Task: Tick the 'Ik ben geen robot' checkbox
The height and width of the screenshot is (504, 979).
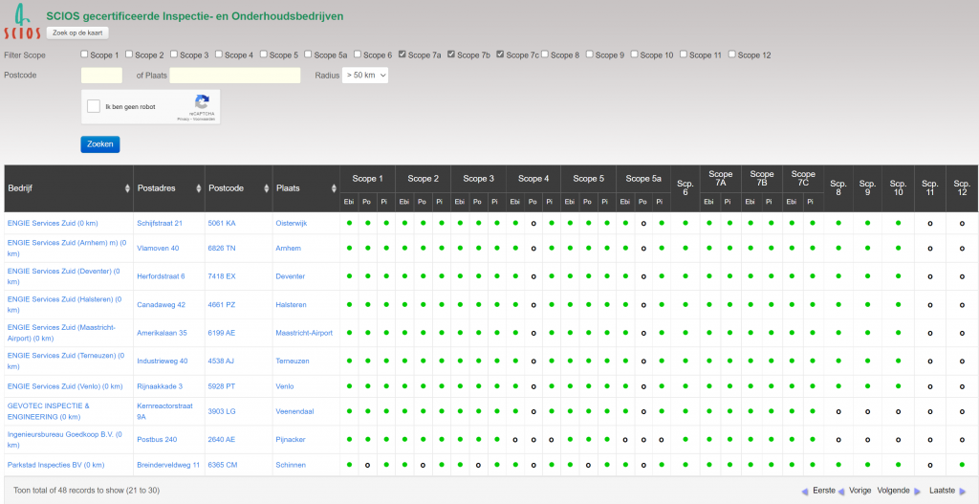Action: tap(94, 107)
